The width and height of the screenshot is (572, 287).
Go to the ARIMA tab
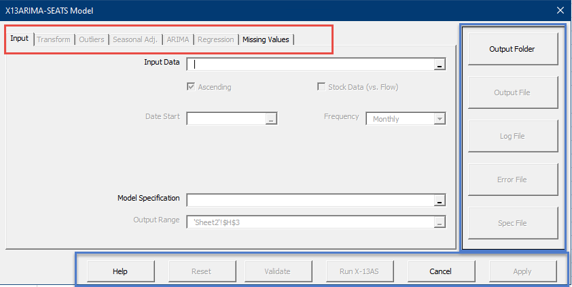pos(178,39)
